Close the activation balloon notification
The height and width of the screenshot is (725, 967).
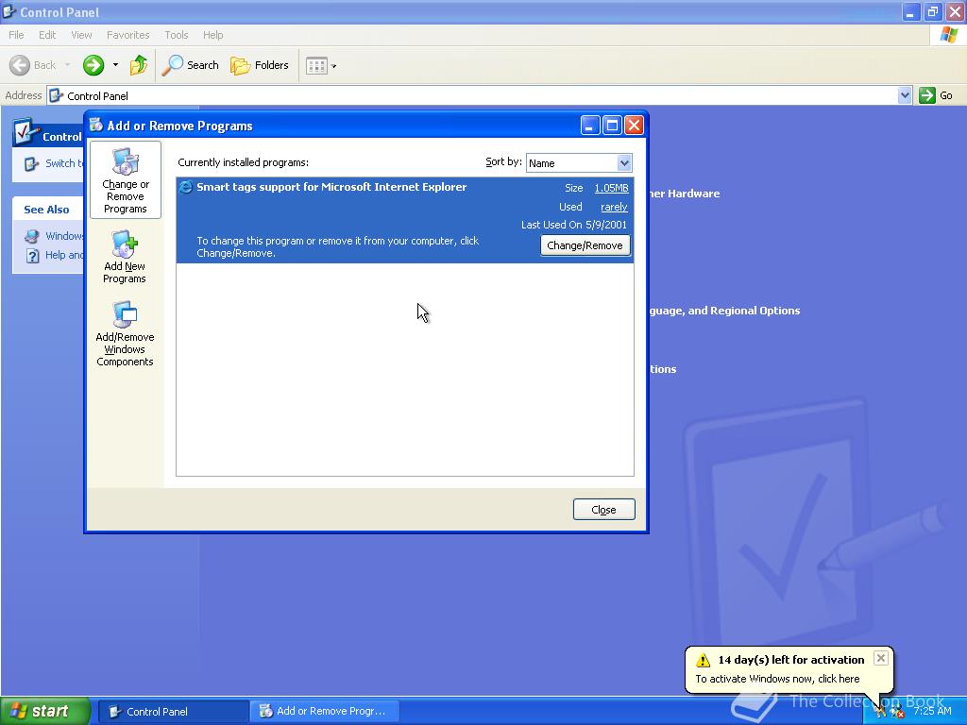[881, 658]
